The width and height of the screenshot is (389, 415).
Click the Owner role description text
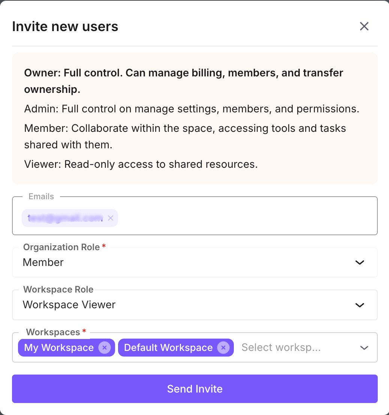pos(183,81)
